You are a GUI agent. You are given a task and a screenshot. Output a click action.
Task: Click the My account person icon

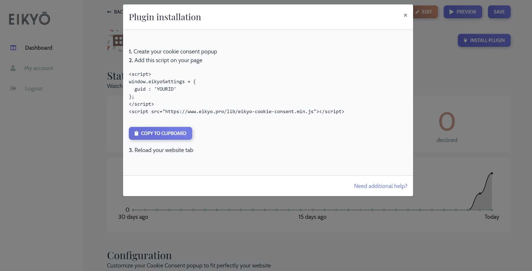pyautogui.click(x=13, y=68)
